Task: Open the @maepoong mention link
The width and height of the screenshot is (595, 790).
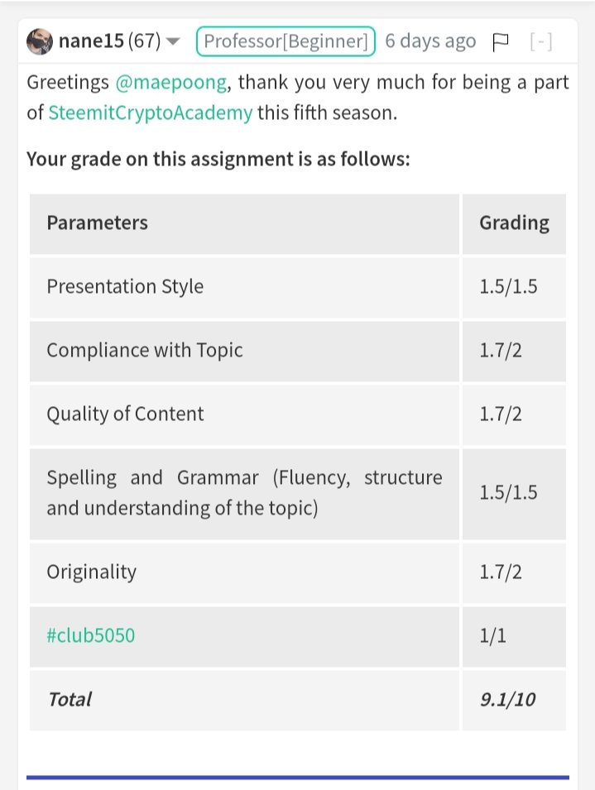Action: click(171, 82)
